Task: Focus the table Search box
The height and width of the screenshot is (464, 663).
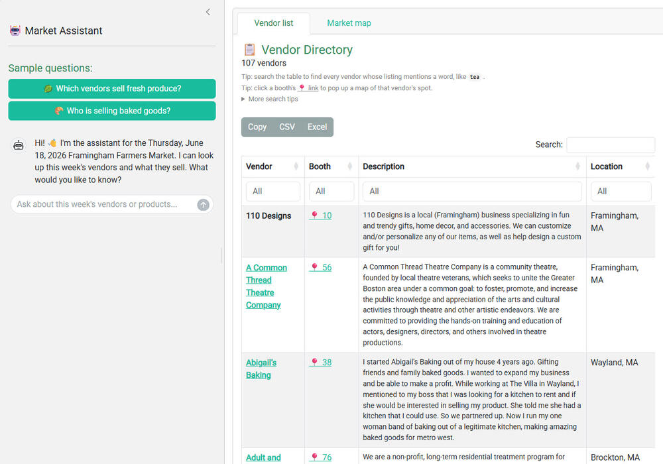Action: [611, 145]
